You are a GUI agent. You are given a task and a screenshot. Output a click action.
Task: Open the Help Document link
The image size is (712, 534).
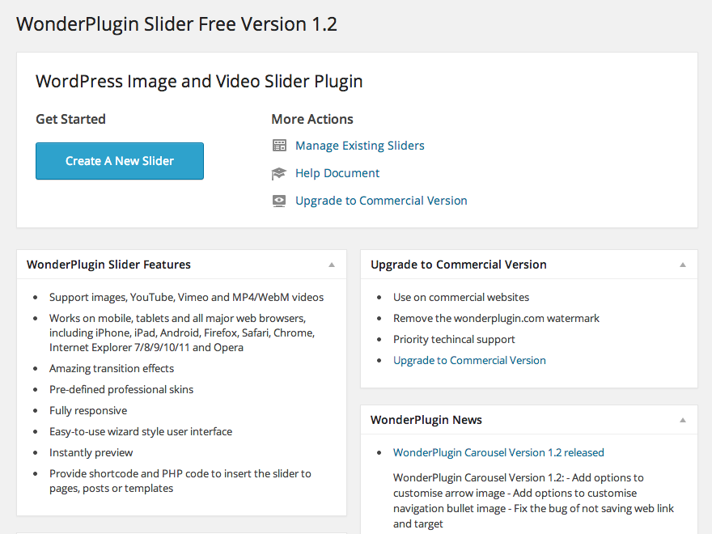pyautogui.click(x=337, y=173)
